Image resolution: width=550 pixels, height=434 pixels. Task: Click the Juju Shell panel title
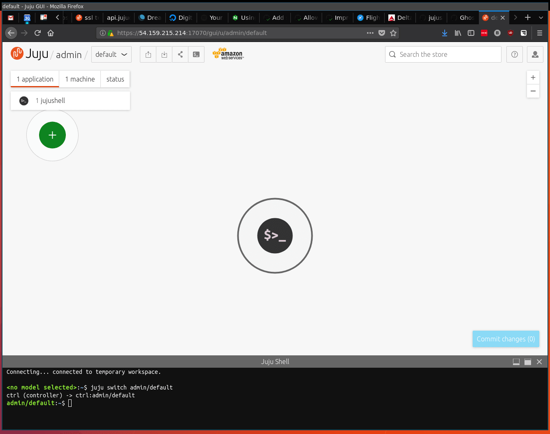275,362
